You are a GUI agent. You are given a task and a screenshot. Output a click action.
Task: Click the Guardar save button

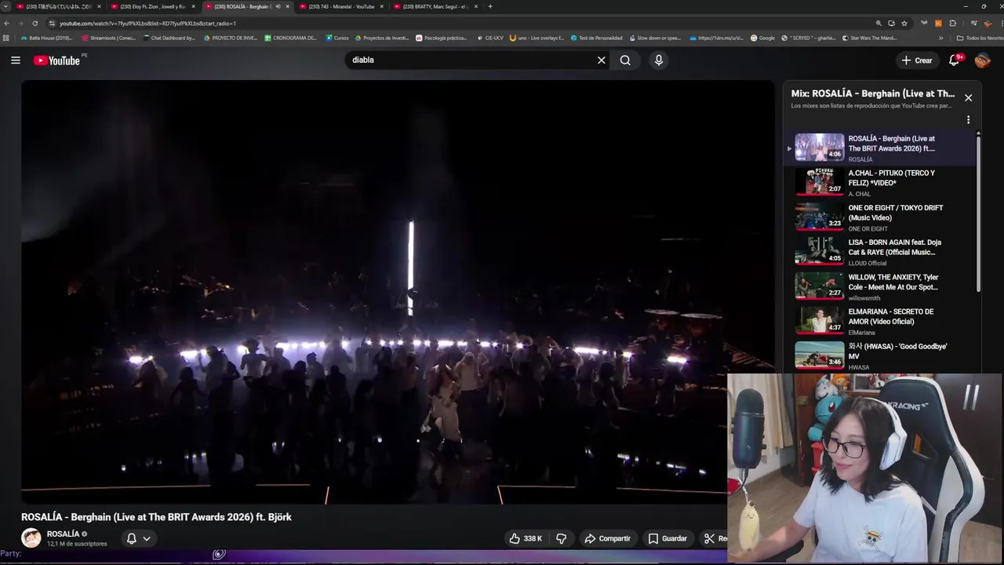(x=668, y=538)
